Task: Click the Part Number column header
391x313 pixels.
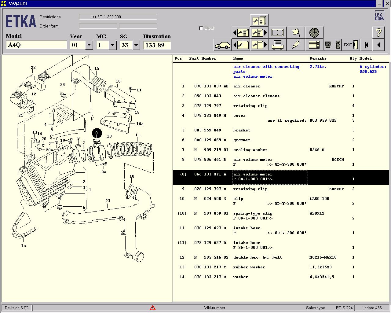Action: pos(203,58)
